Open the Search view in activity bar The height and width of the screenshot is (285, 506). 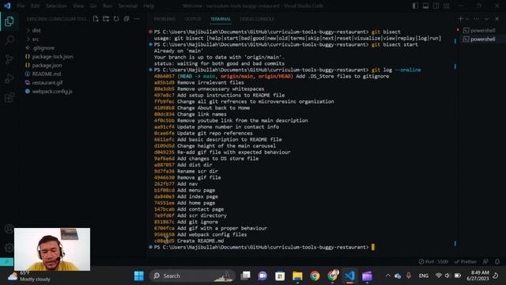(9, 40)
